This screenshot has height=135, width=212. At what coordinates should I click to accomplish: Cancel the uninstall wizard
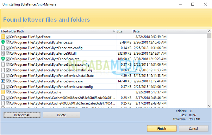click(193, 128)
